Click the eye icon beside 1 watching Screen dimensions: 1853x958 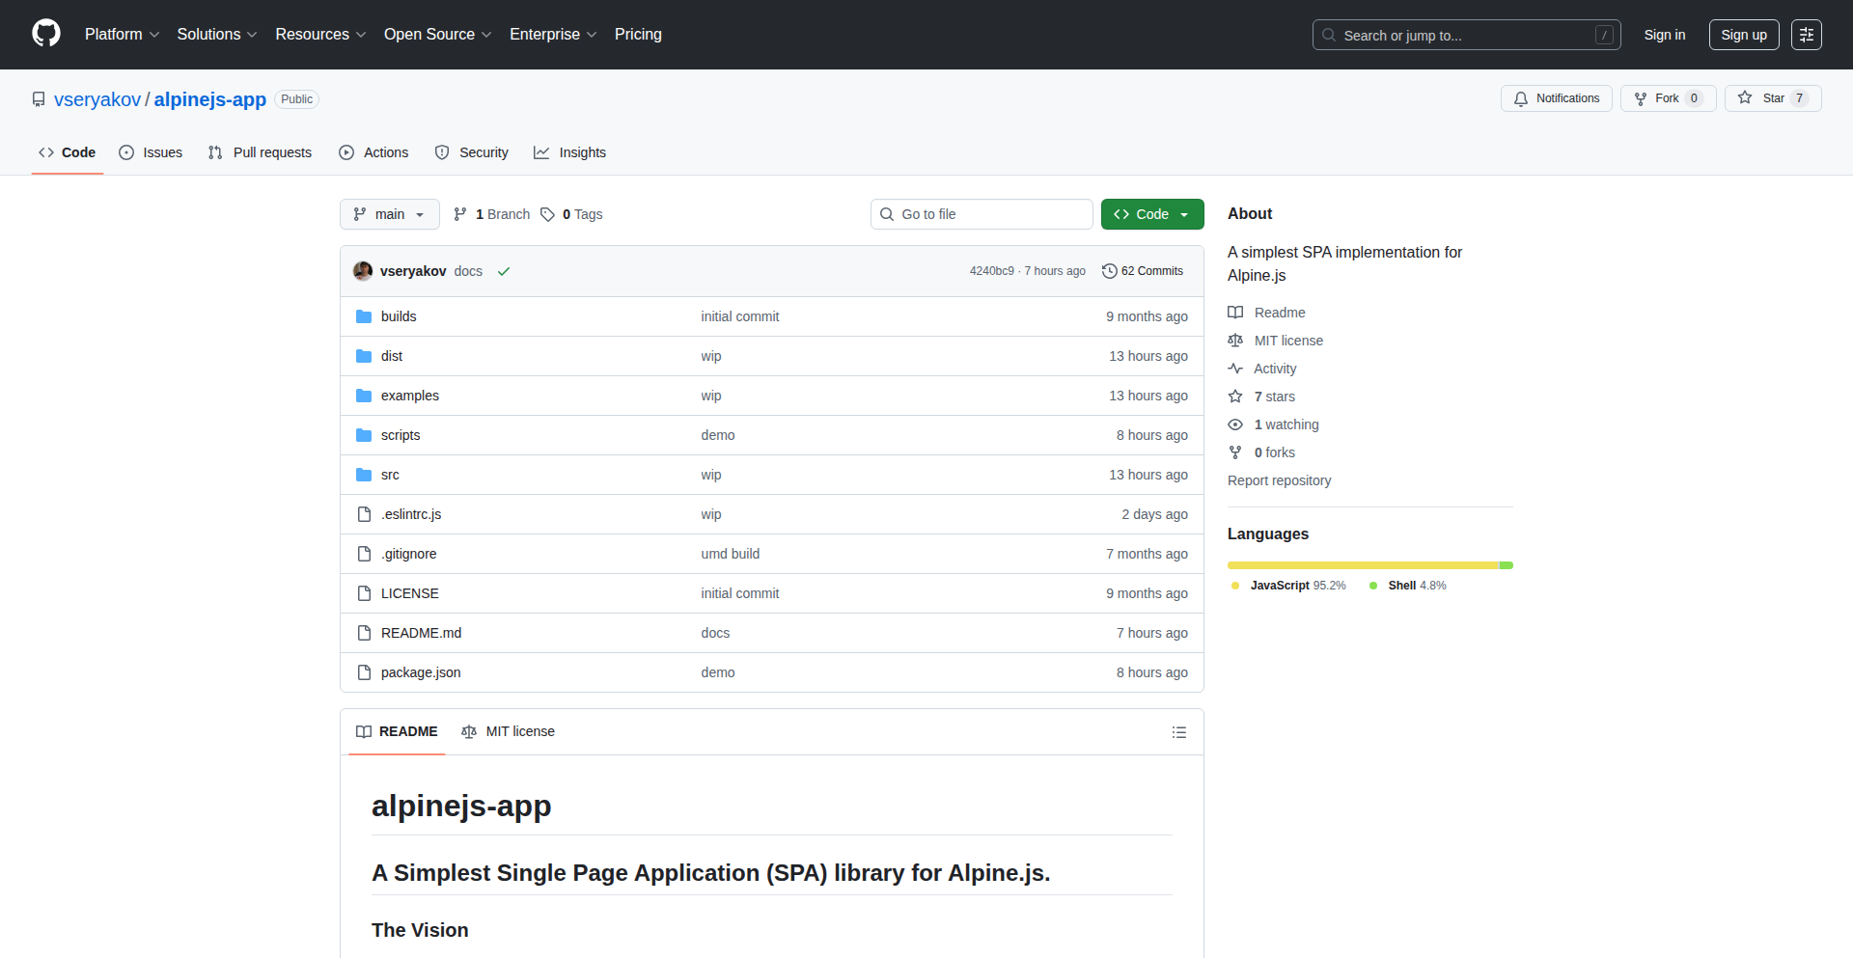point(1235,424)
